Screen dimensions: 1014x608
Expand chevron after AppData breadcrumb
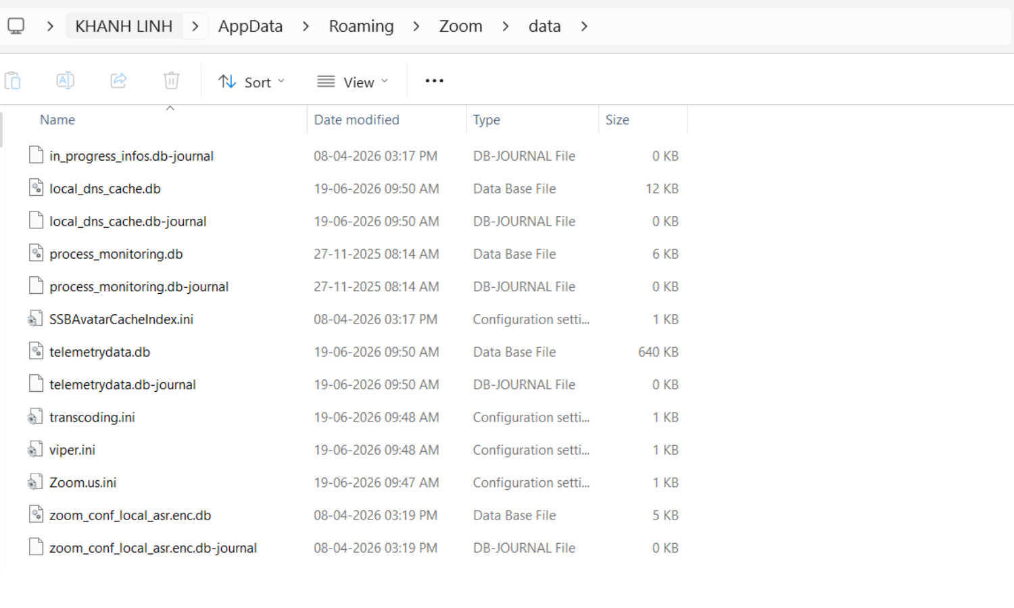[306, 26]
